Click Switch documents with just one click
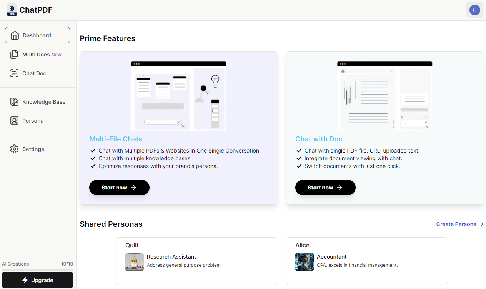Viewport: 486px width, 289px height. pos(352,166)
